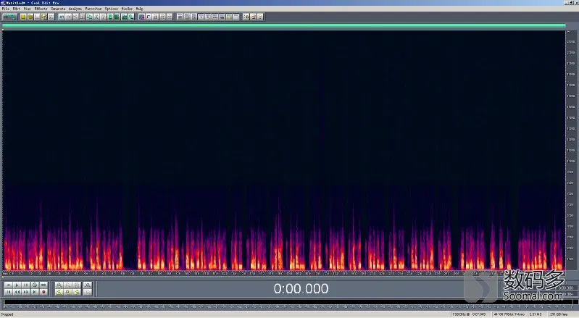Start playback with the Play button

[x=17, y=285]
